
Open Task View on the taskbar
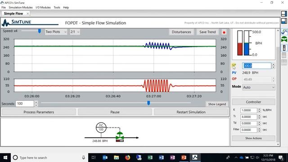pyautogui.click(x=94, y=157)
